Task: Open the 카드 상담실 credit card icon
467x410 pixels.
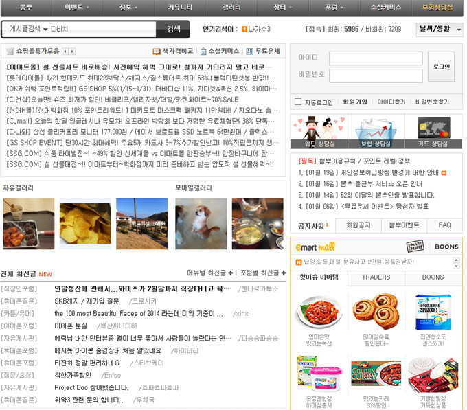Action: click(x=433, y=131)
